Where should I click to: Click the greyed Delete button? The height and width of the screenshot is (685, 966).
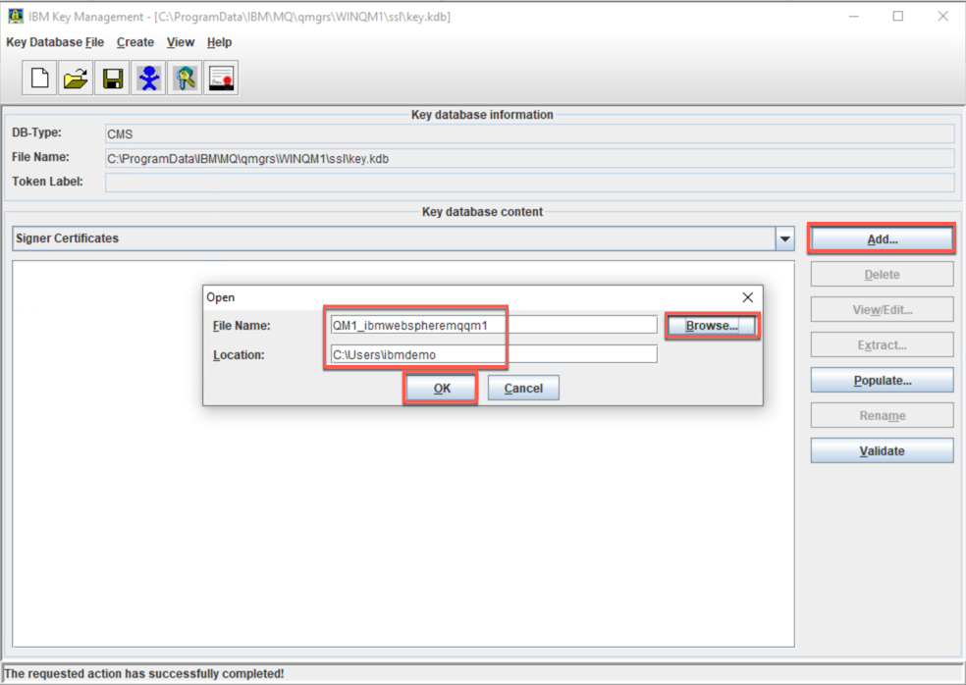[x=882, y=274]
